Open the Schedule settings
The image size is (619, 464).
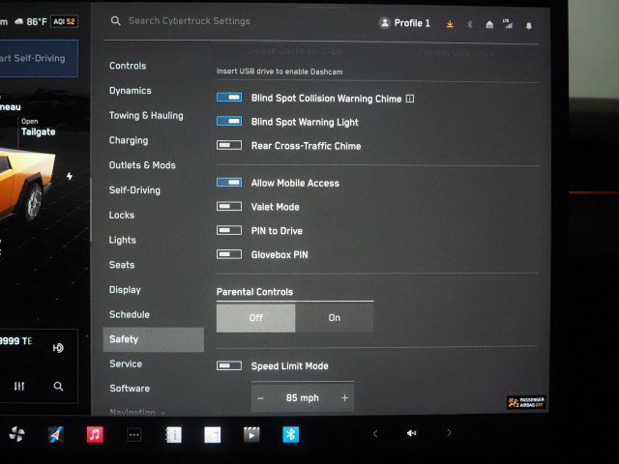(x=130, y=314)
